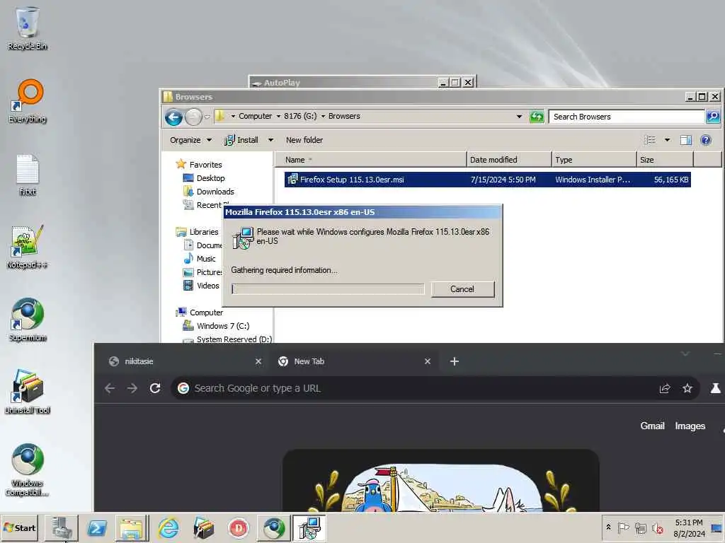Bookmark this tab with the star
725x543 pixels.
click(687, 388)
